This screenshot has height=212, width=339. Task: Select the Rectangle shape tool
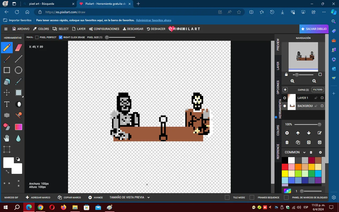point(7,70)
